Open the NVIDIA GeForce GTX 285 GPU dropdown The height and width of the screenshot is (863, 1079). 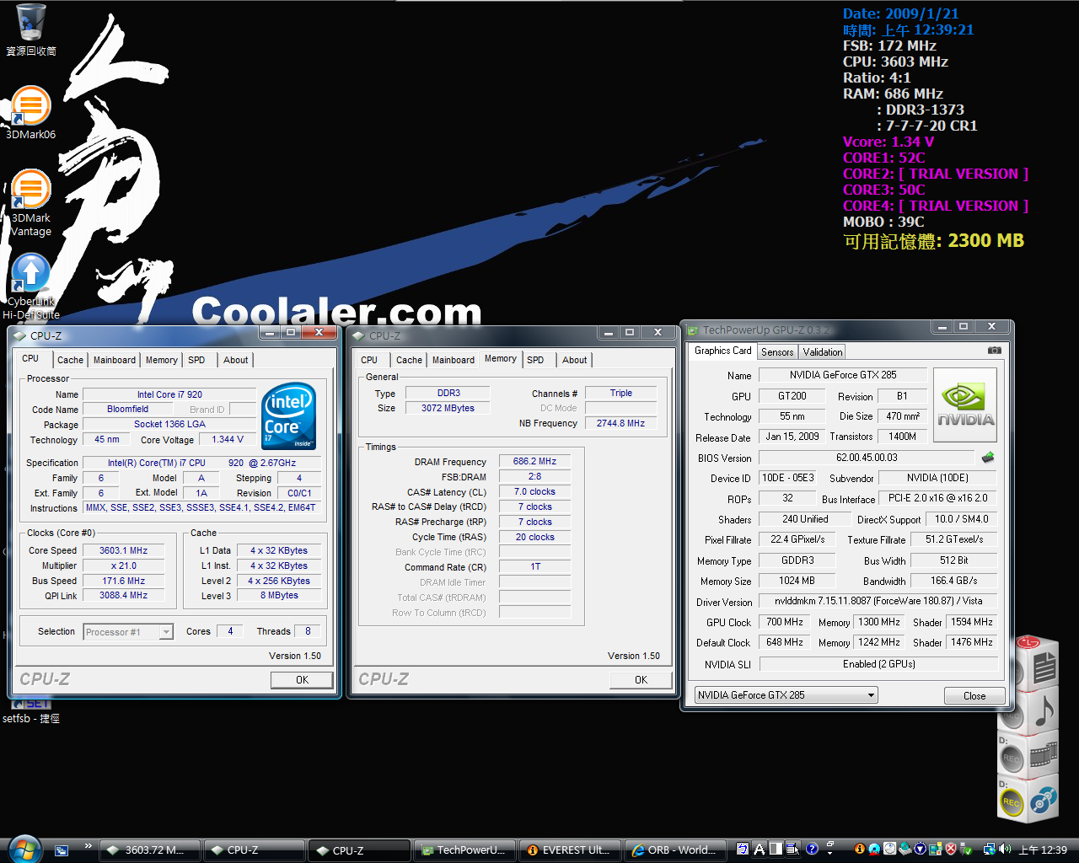pyautogui.click(x=786, y=695)
